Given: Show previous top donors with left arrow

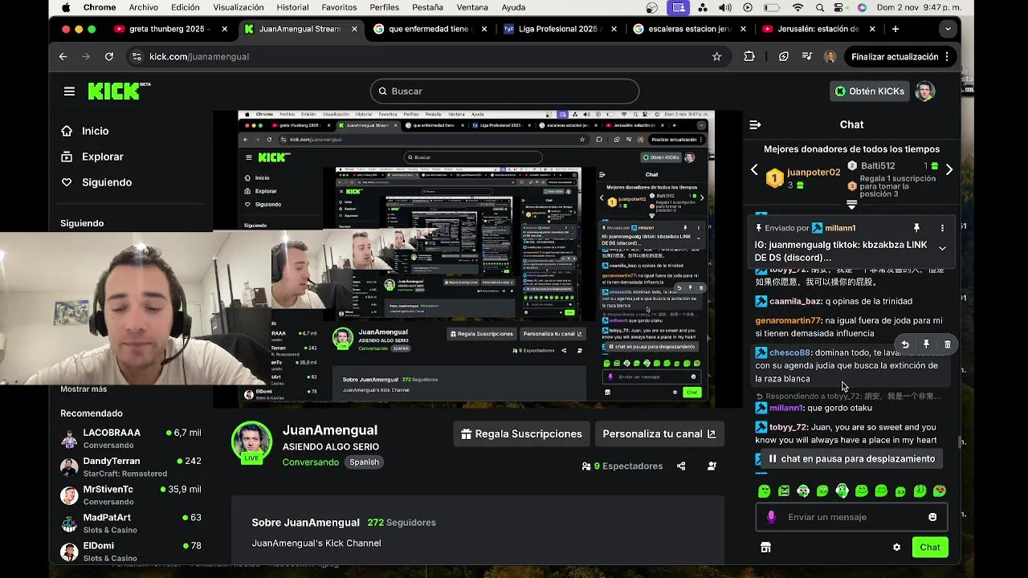Looking at the screenshot, I should coord(754,169).
